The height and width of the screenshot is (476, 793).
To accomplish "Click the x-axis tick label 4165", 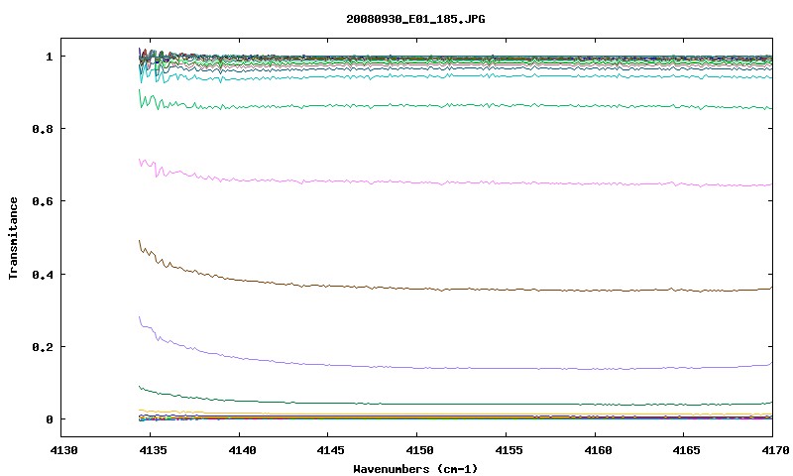I will [x=687, y=449].
